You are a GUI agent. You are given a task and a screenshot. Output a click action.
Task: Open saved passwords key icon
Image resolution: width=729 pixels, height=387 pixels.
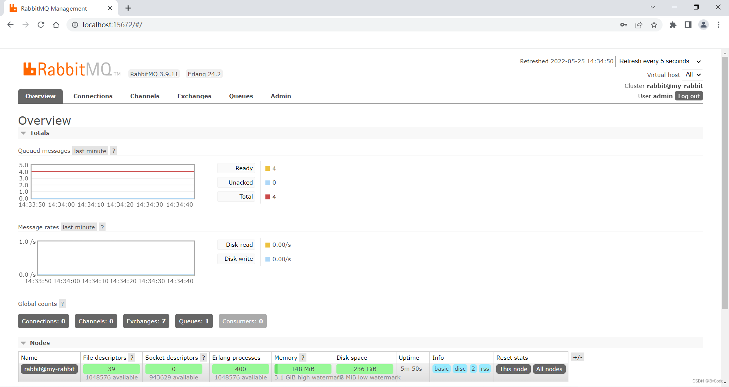623,25
